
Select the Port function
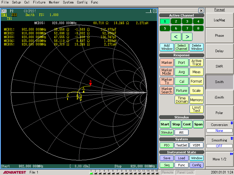click(x=182, y=62)
